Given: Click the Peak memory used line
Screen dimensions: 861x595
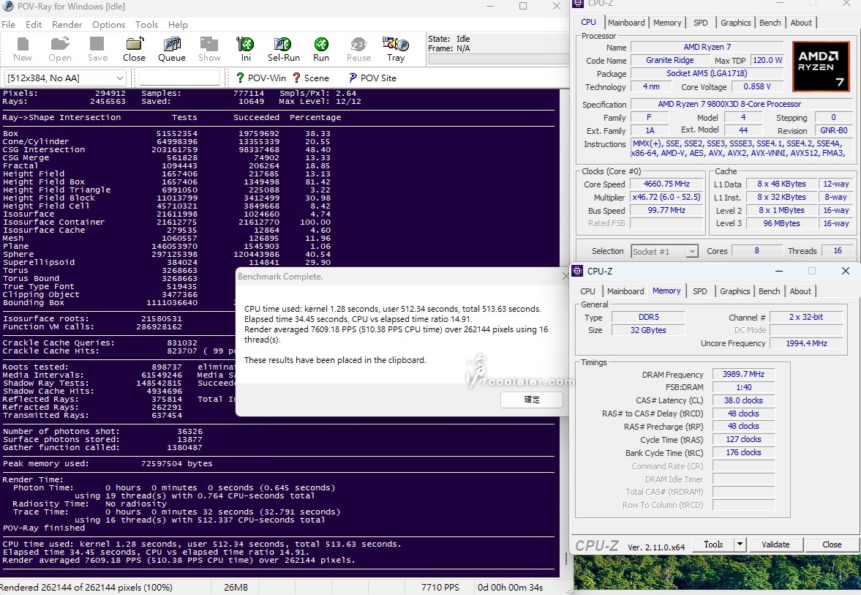Looking at the screenshot, I should click(108, 464).
